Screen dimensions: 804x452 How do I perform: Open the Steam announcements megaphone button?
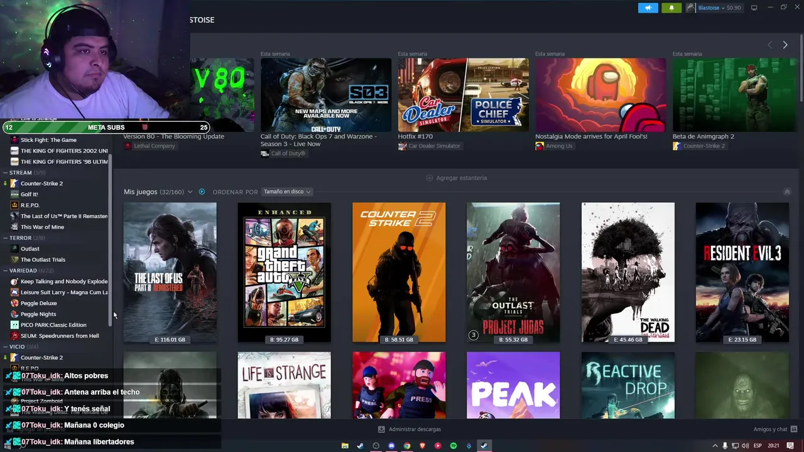[648, 8]
